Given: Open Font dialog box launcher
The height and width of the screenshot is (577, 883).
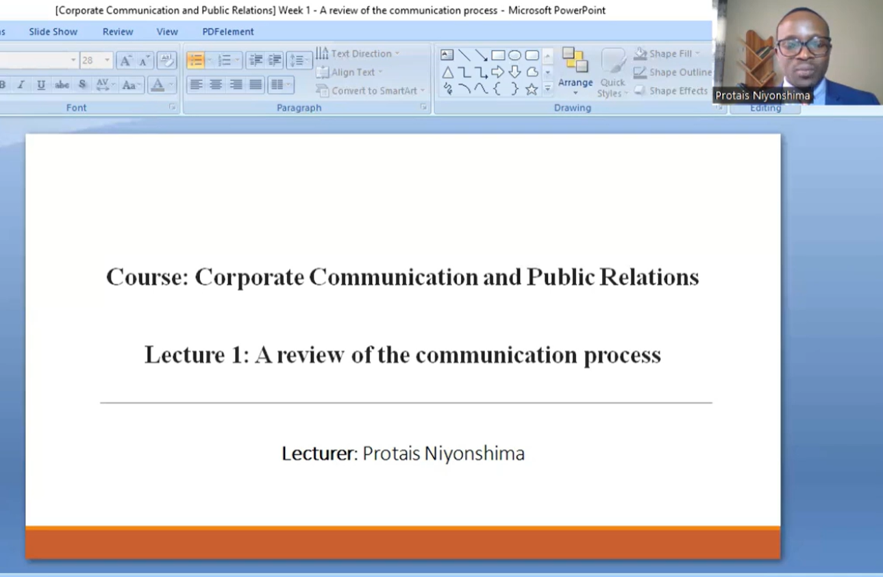Looking at the screenshot, I should (172, 107).
